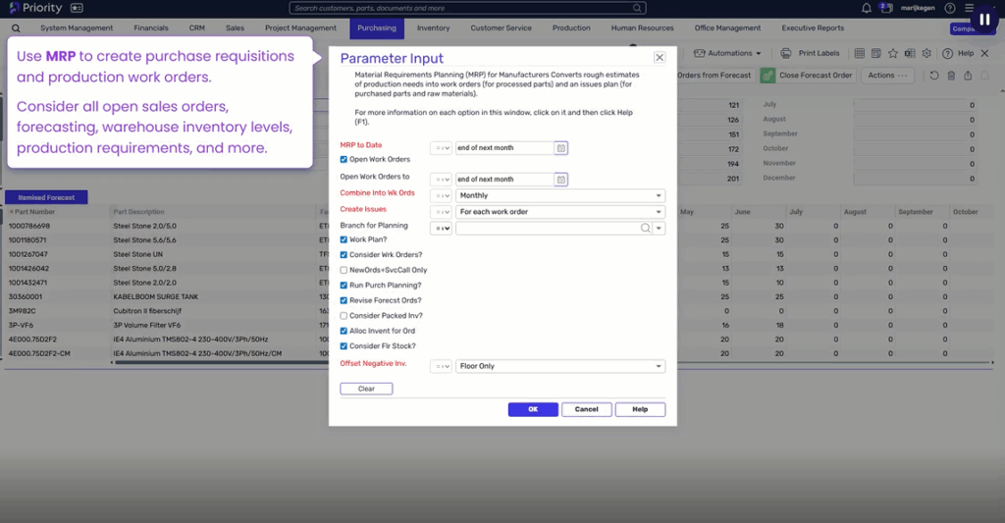Open the notifications bell
1005x523 pixels.
point(866,8)
